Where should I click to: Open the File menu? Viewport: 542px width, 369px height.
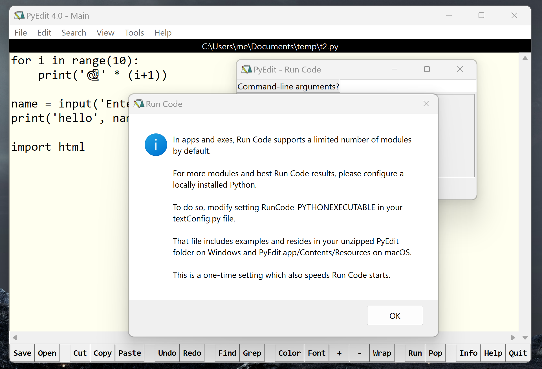pyautogui.click(x=21, y=33)
